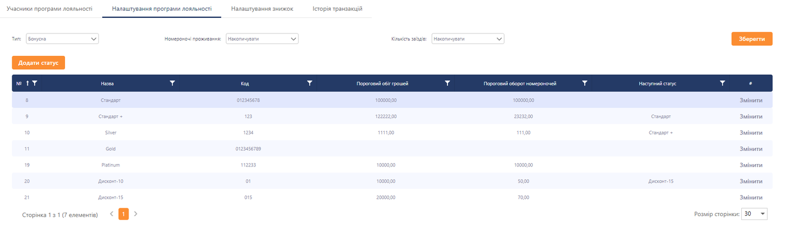Viewport: 785px width, 234px height.
Task: Click the sort arrow in № column
Action: click(x=27, y=83)
